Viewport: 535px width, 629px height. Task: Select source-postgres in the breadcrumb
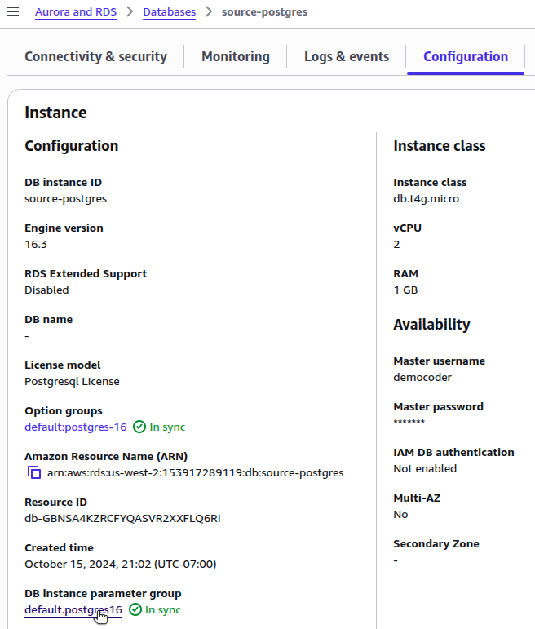[x=264, y=12]
